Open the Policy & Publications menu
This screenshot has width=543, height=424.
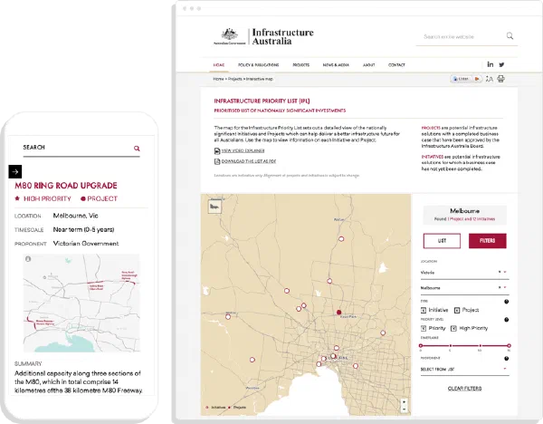click(x=258, y=65)
